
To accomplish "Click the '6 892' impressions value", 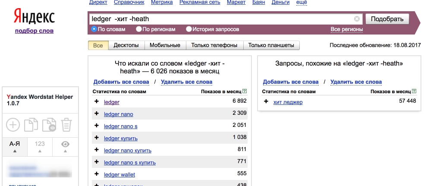I will 239,101.
